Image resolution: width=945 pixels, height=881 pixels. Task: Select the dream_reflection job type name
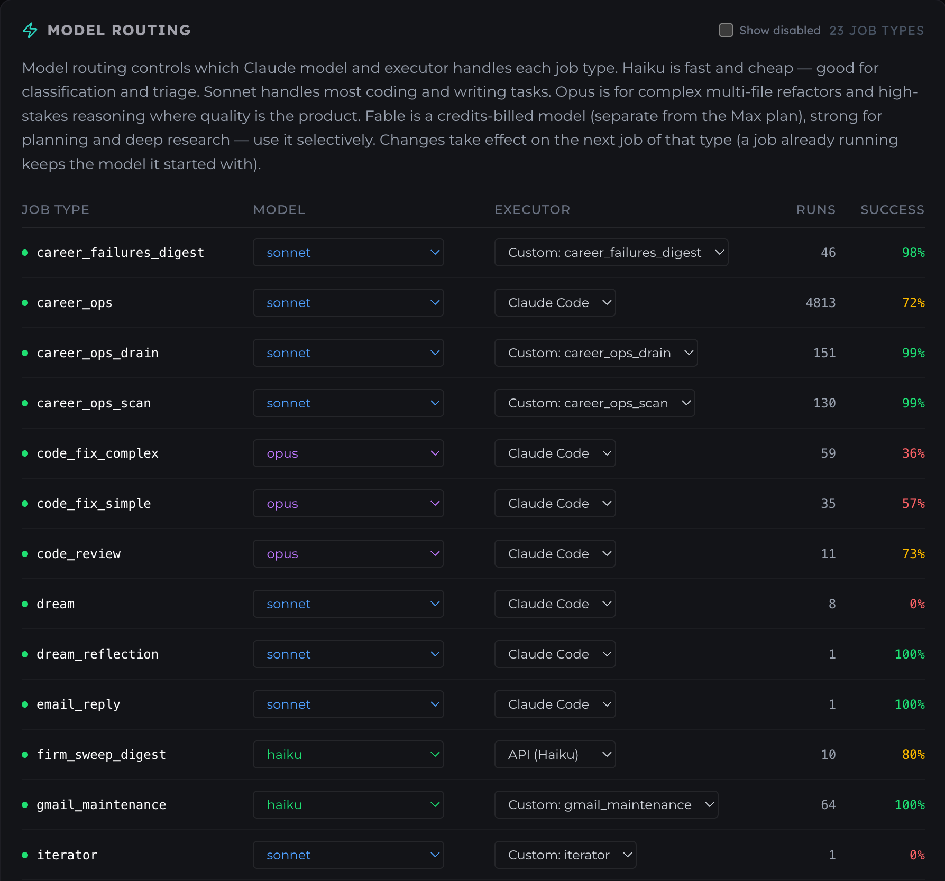97,654
